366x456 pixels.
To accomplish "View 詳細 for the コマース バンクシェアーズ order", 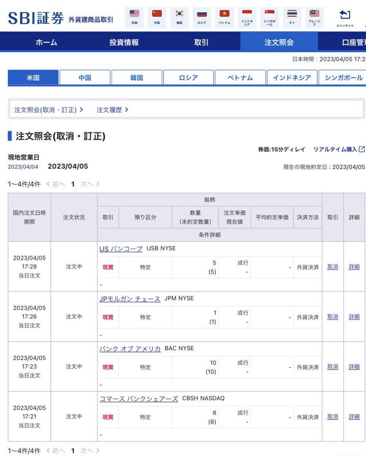I will pyautogui.click(x=354, y=416).
